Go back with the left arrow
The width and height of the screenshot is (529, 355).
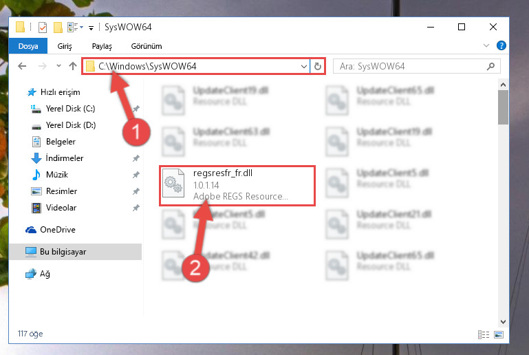coord(22,66)
